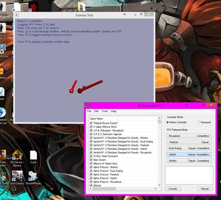This screenshot has width=221, height=200.
Task: Select 'AaAaAA!!! ... Gravity - Freelook' row
Action: [x=121, y=145]
